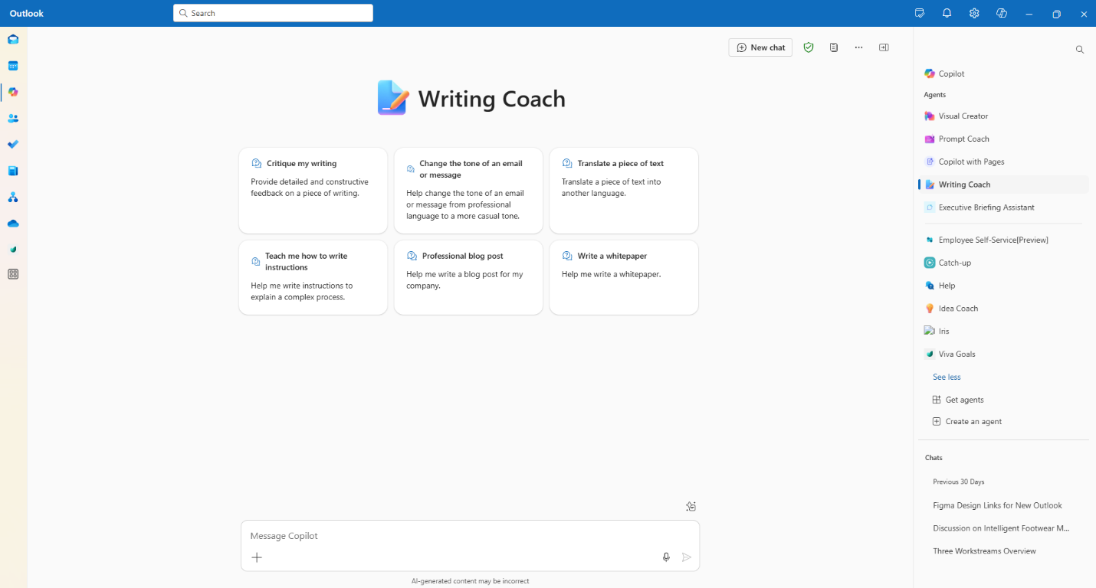Click the New chat button
1096x588 pixels.
[760, 47]
